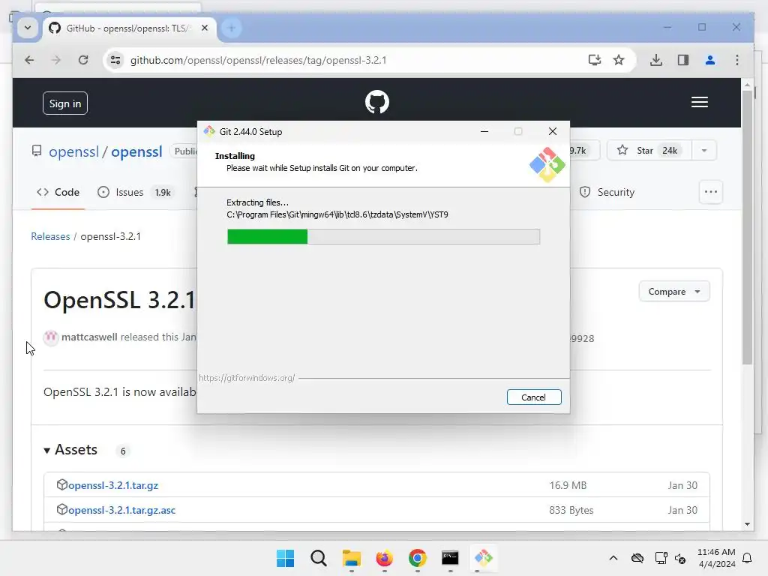The height and width of the screenshot is (576, 768).
Task: Star the openssl repository
Action: click(x=649, y=150)
